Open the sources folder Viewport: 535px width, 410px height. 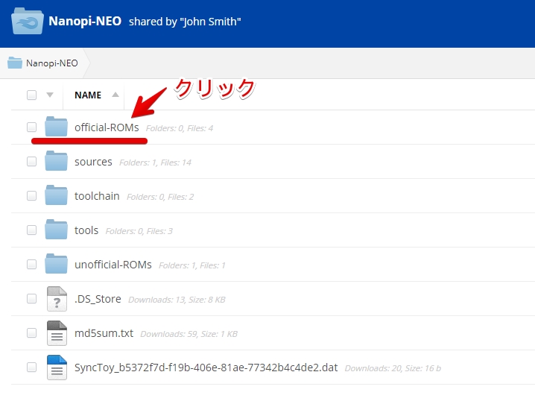tap(93, 162)
